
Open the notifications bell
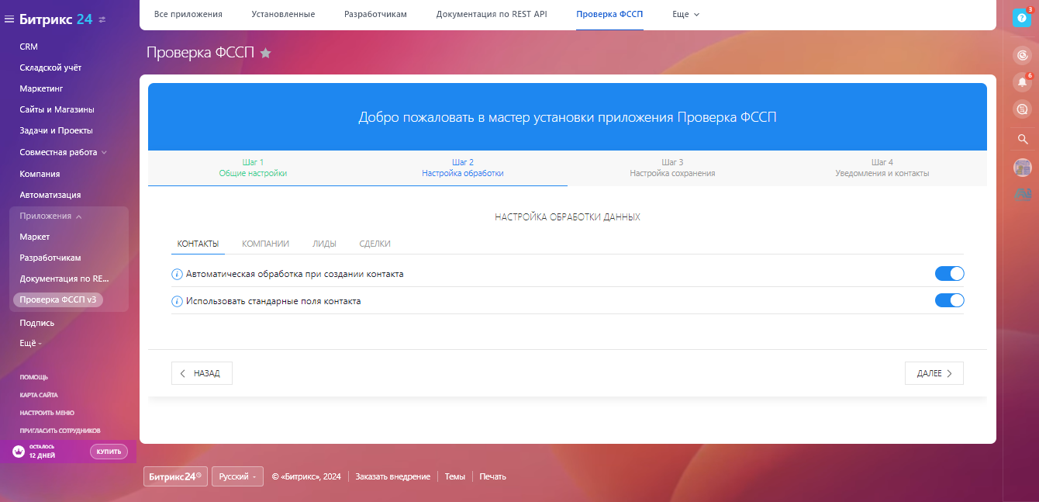(1022, 81)
